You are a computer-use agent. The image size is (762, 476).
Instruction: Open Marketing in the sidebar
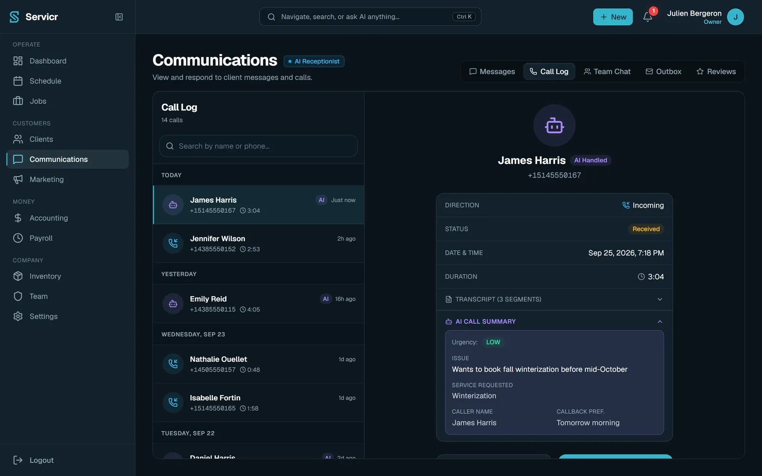[x=67, y=179]
